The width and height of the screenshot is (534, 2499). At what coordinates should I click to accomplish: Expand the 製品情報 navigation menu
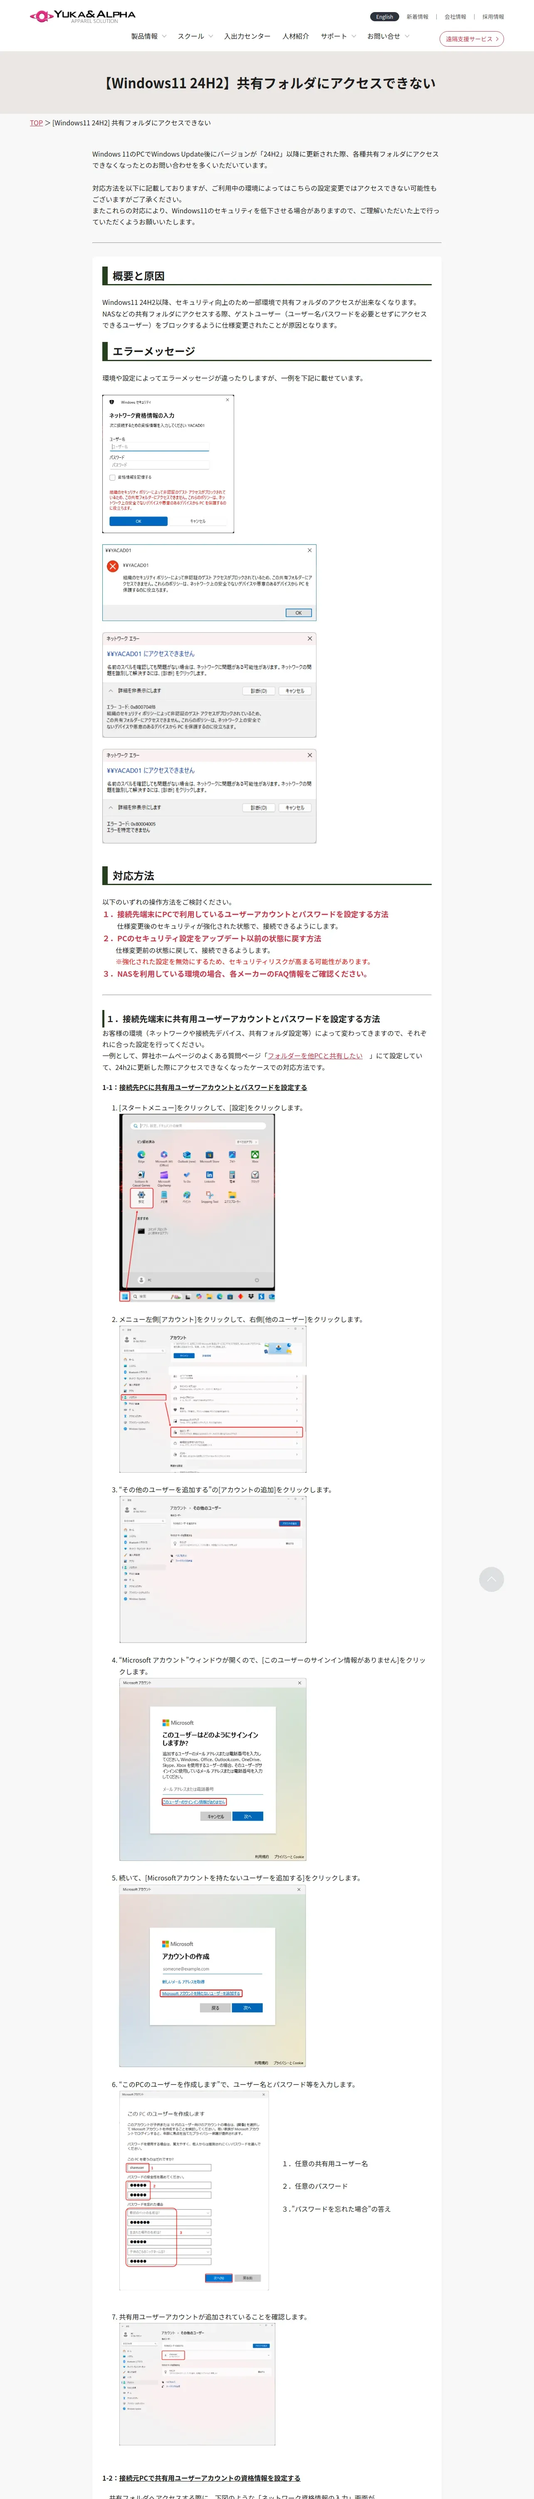[148, 36]
